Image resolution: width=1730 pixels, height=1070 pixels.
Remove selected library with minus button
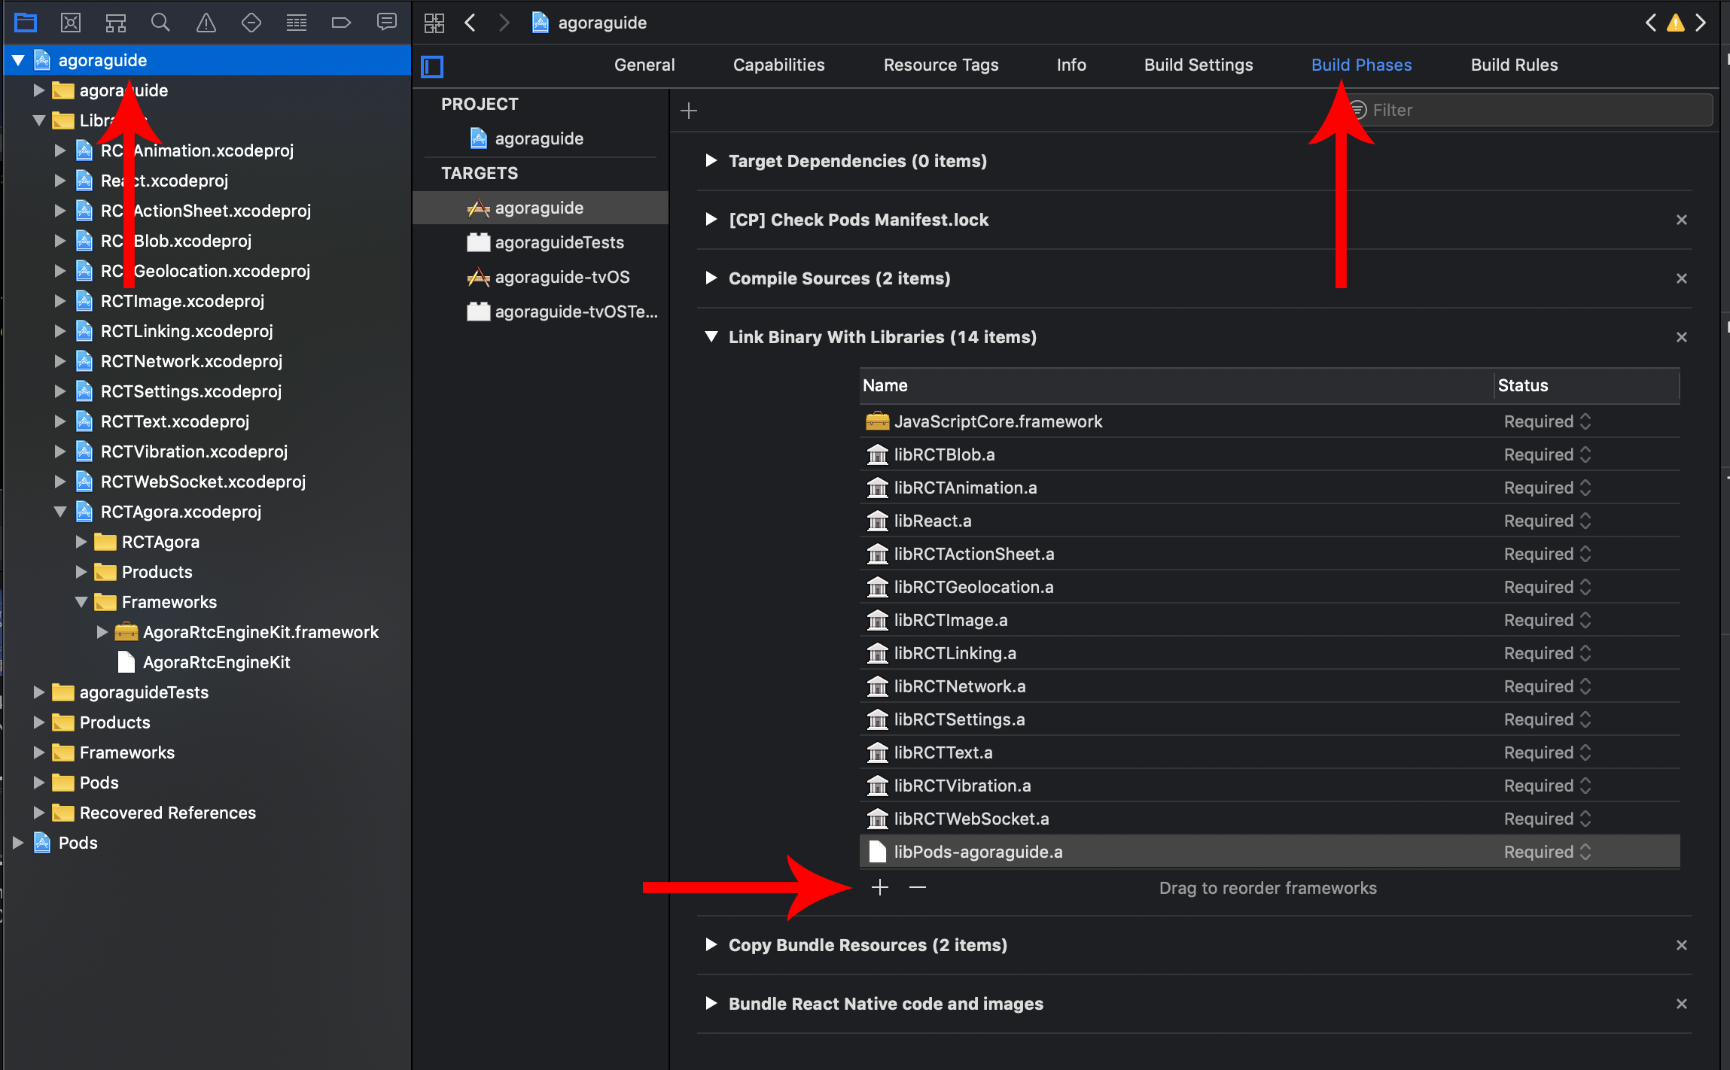point(917,888)
